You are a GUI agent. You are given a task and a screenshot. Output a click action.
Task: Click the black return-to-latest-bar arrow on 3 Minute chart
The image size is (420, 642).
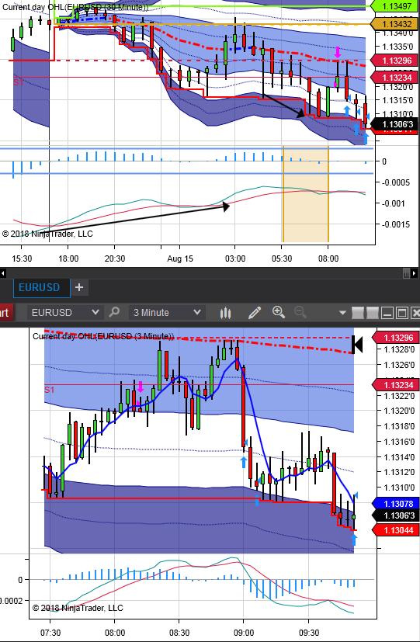(357, 345)
